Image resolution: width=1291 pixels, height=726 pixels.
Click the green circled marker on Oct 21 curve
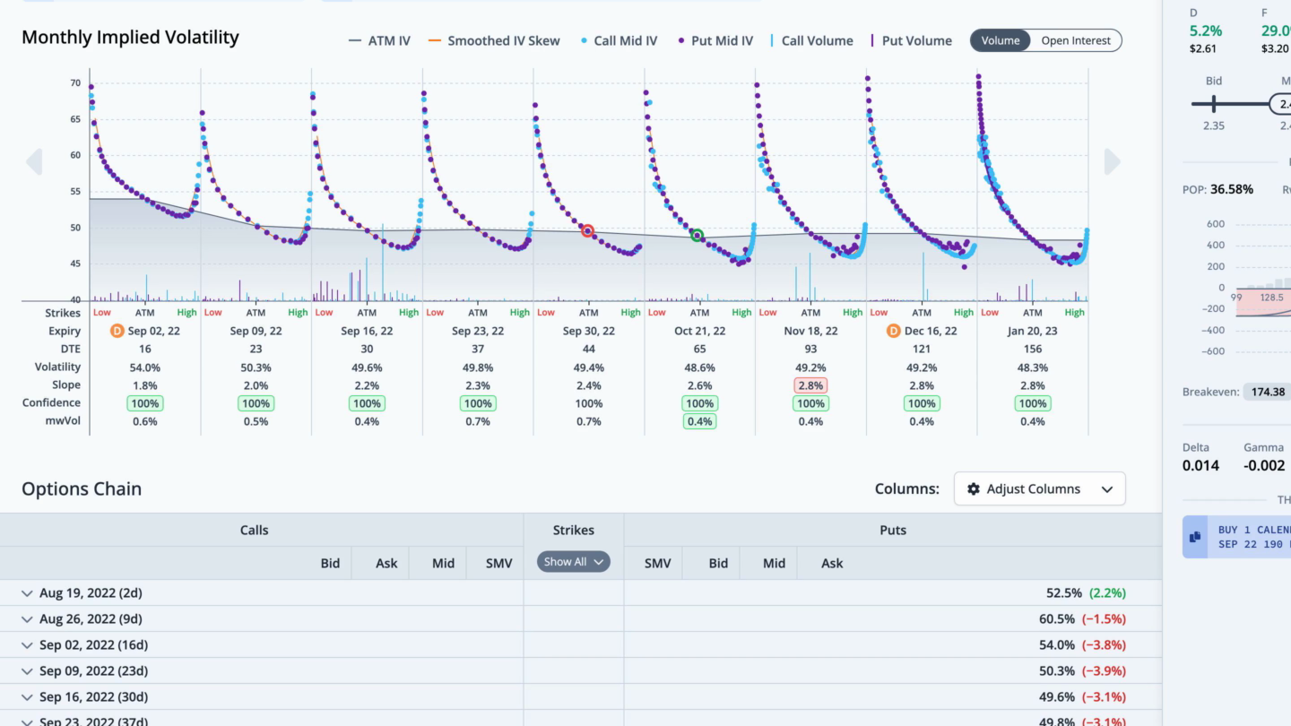coord(697,236)
